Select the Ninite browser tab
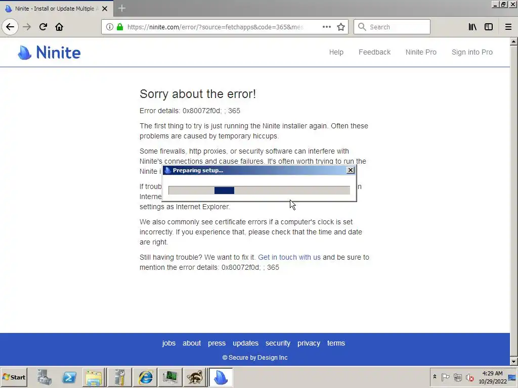This screenshot has height=388, width=518. tap(56, 9)
